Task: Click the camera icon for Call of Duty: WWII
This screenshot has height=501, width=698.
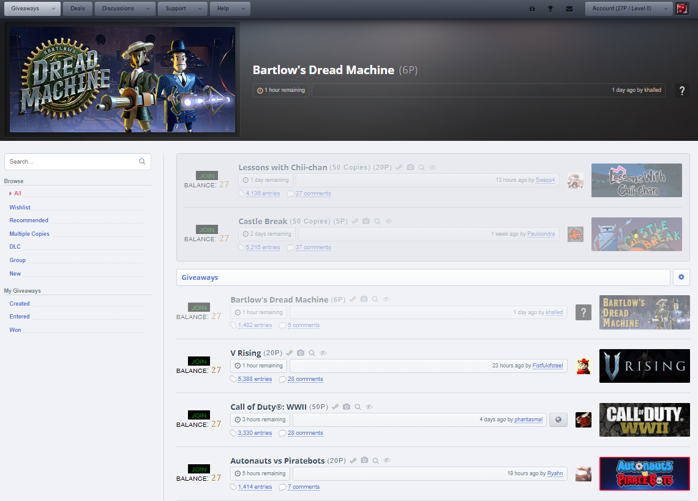Action: (x=347, y=407)
